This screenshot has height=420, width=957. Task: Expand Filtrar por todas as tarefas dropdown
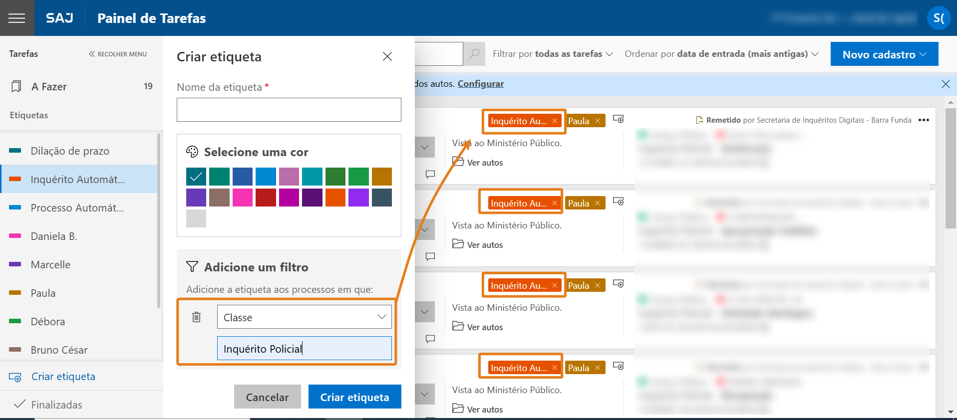553,54
